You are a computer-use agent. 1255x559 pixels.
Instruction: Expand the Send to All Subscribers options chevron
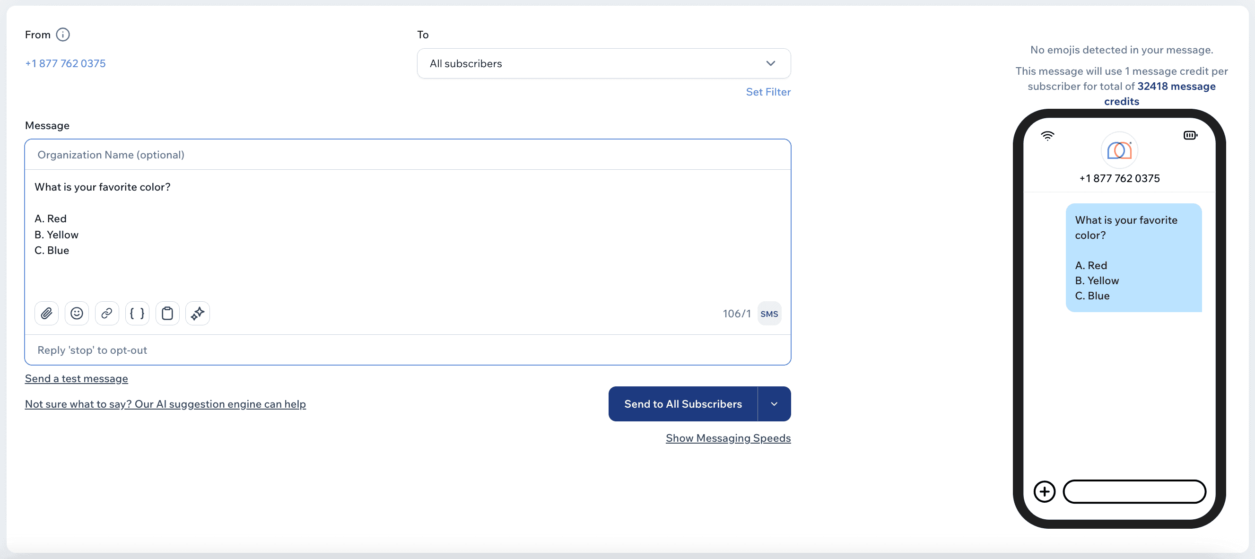(774, 403)
